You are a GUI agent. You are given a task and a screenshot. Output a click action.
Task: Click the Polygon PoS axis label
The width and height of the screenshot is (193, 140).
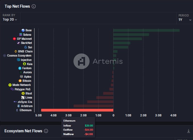click(22, 89)
